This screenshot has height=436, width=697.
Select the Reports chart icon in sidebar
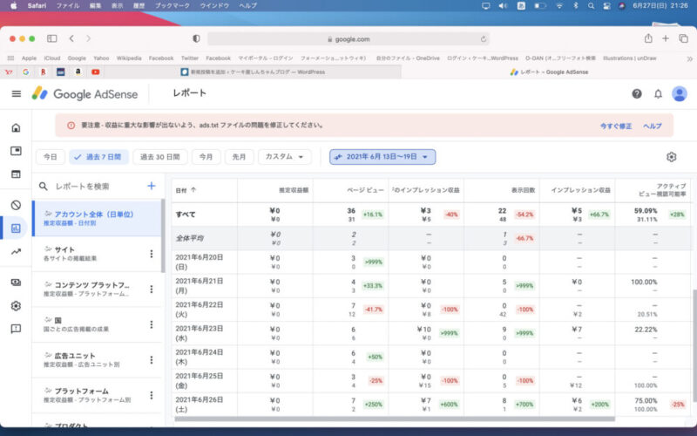pos(16,228)
